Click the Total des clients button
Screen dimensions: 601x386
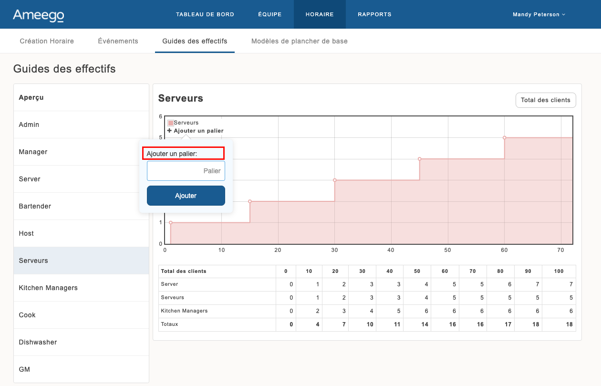(546, 100)
